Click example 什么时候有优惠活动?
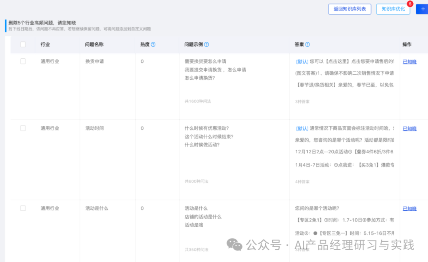 click(x=206, y=128)
